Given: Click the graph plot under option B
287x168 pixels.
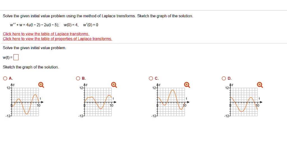Looking at the screenshot, I should [x=98, y=102].
